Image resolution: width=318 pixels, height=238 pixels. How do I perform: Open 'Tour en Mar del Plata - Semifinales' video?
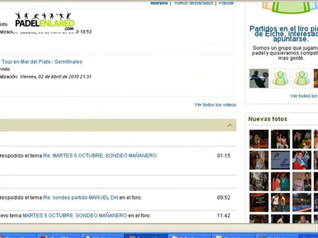tap(42, 61)
